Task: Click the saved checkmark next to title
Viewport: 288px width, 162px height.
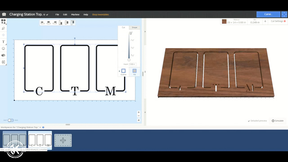Action: click(47, 14)
